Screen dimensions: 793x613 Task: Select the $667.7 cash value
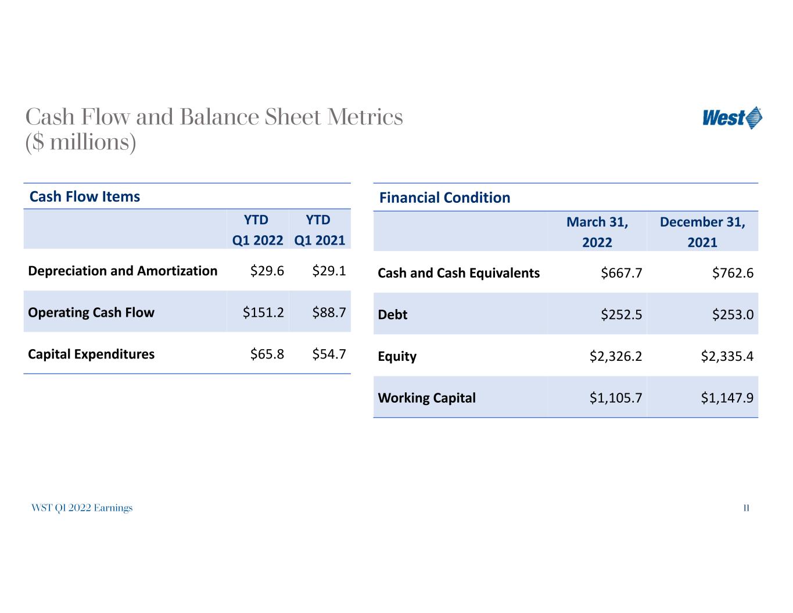pos(622,273)
